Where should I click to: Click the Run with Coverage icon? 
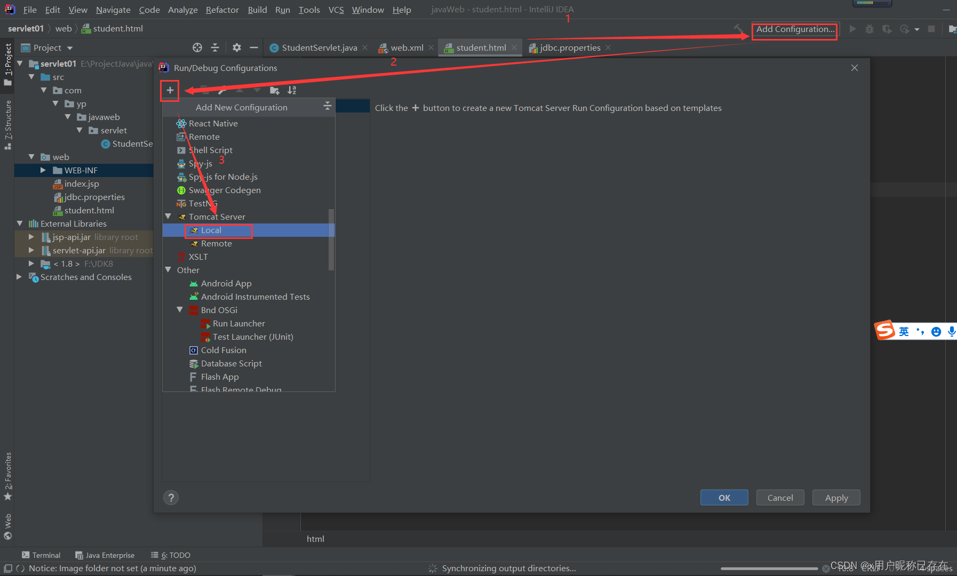(x=887, y=29)
